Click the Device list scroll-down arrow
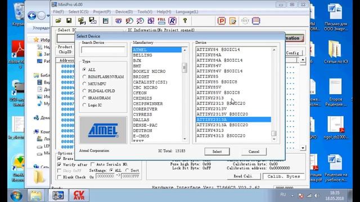360x202 pixels. (274, 139)
